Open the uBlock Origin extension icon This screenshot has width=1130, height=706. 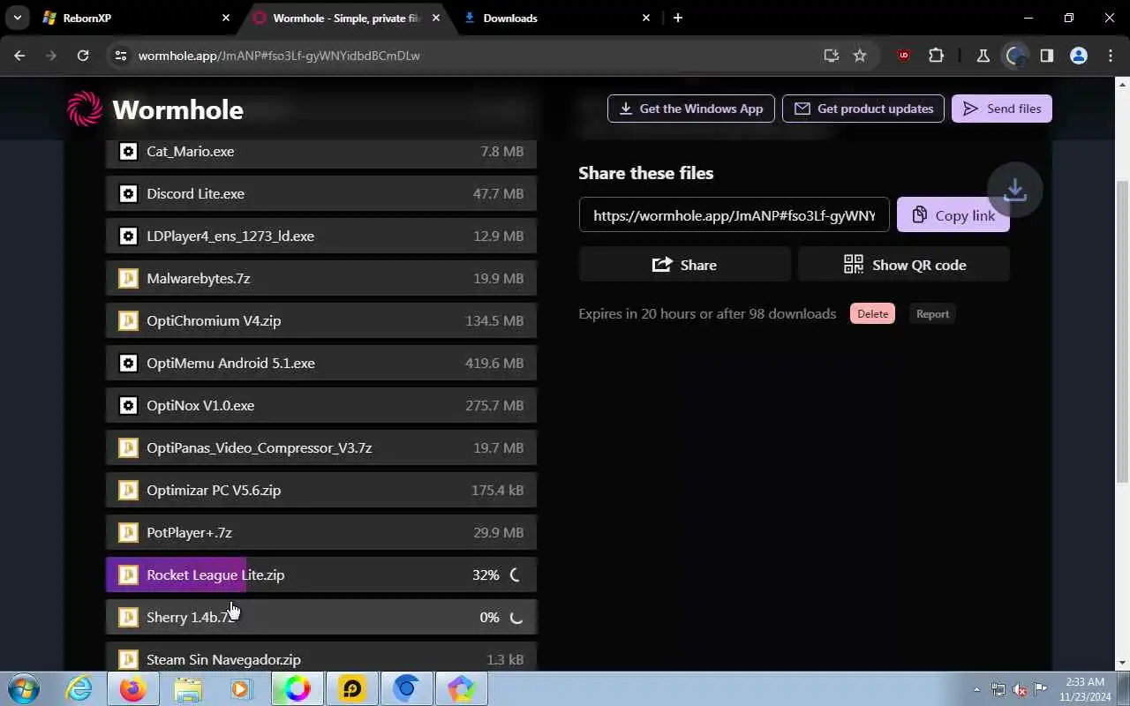pos(903,56)
